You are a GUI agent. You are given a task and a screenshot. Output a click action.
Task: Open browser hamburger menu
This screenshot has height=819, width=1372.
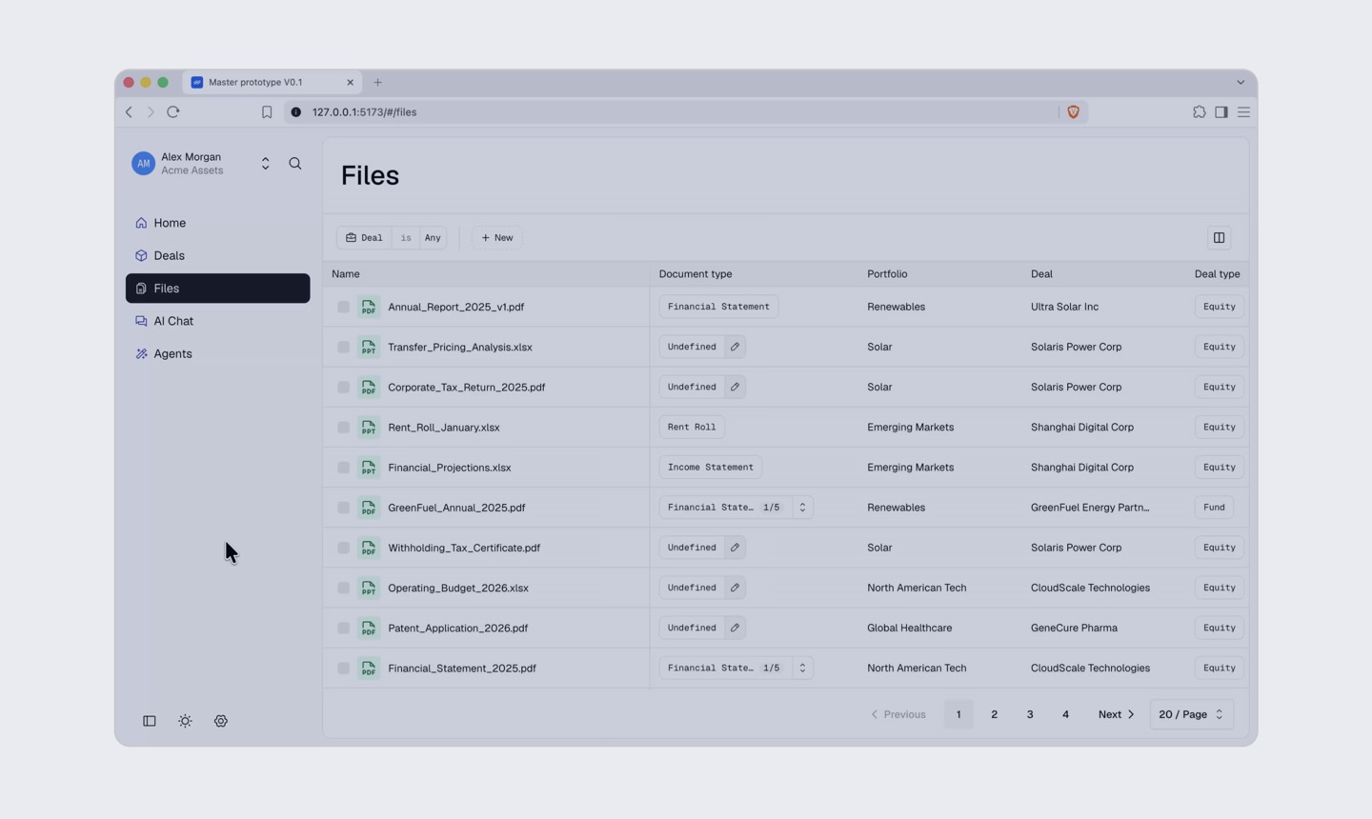(x=1243, y=112)
